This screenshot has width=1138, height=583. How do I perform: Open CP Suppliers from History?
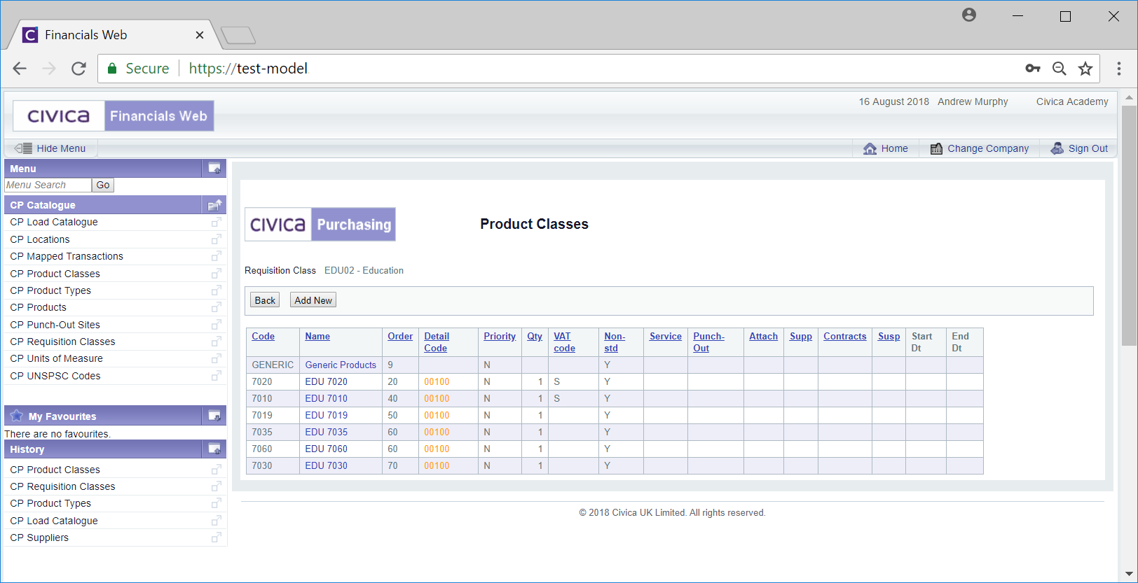pyautogui.click(x=39, y=538)
